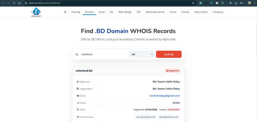Reload the current page
Image resolution: width=257 pixels, height=122 pixels.
click(x=14, y=3)
